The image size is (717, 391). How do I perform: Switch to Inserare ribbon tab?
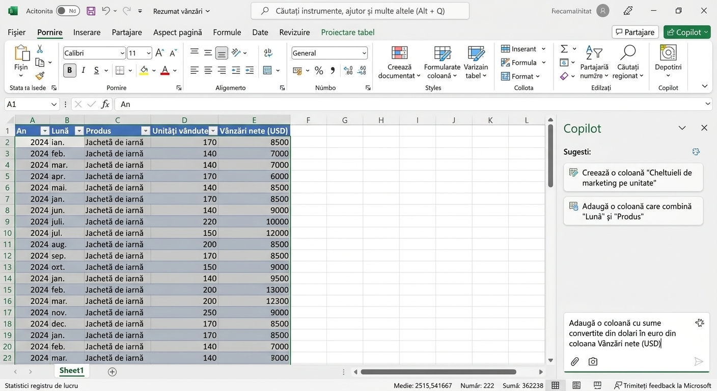[x=87, y=32]
